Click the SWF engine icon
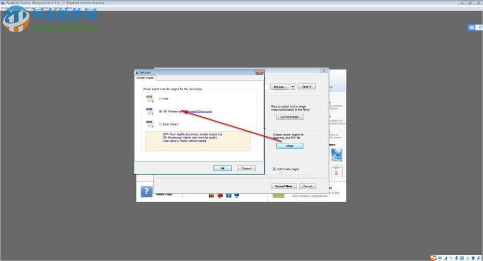 pyautogui.click(x=150, y=98)
